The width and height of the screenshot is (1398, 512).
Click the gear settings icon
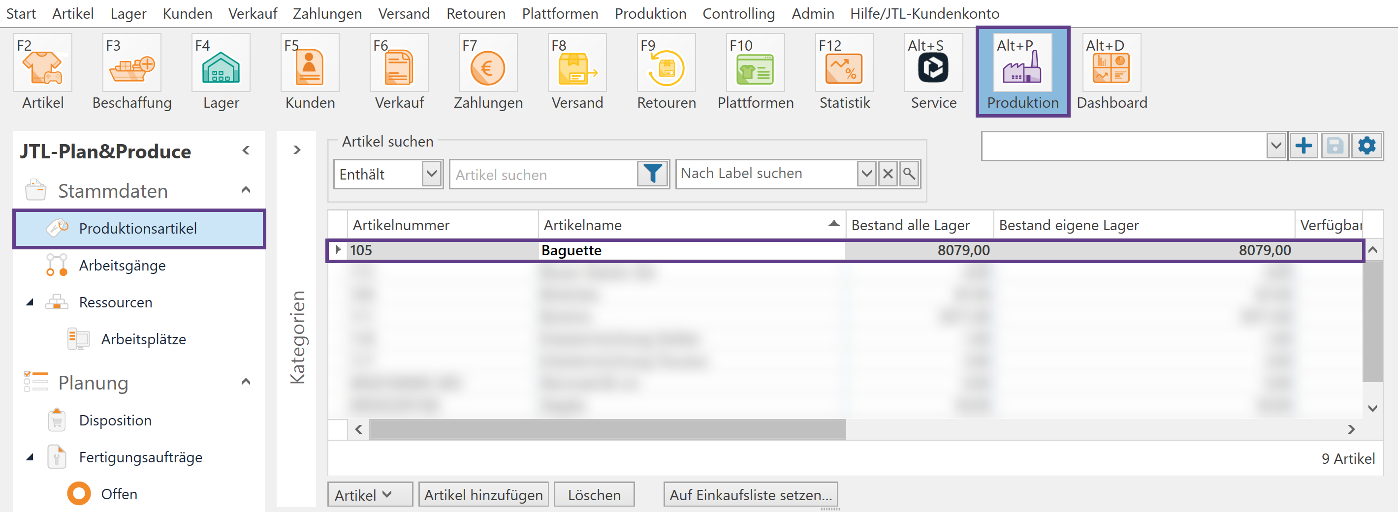pyautogui.click(x=1366, y=146)
